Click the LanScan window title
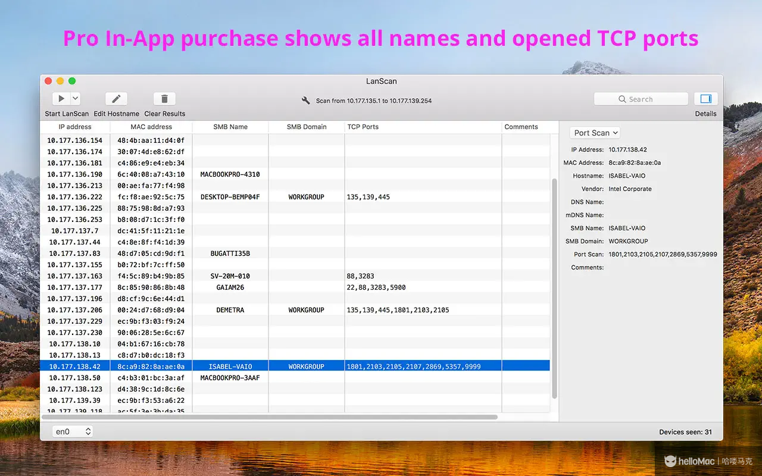The height and width of the screenshot is (476, 762). click(x=382, y=81)
